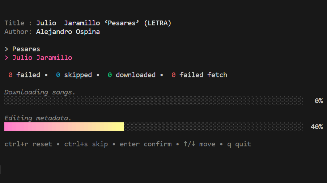The width and height of the screenshot is (327, 183).
Task: Click the enter confirm shortcut hint
Action: tap(146, 144)
